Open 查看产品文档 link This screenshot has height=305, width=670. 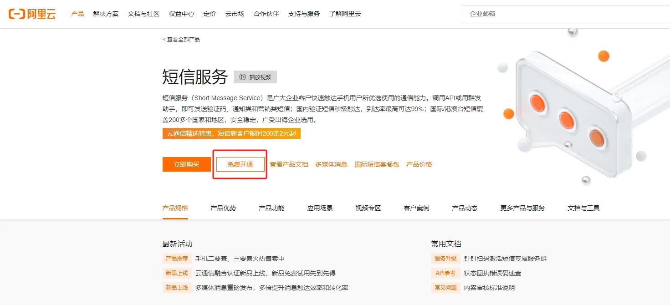pos(289,164)
